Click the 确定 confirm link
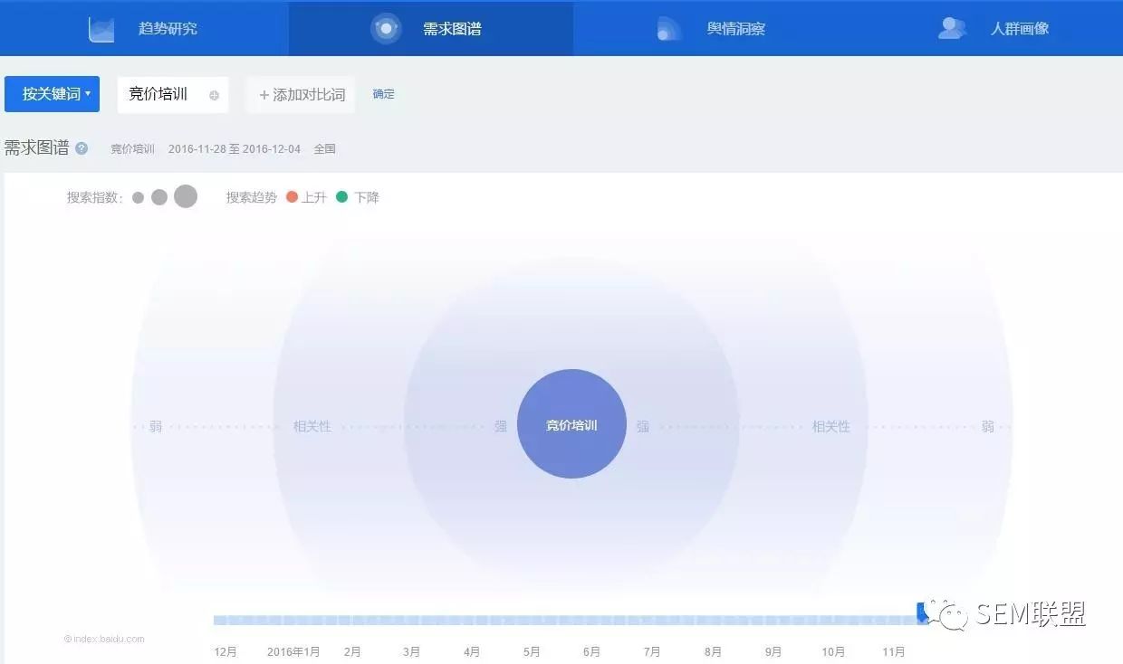The image size is (1123, 664). [x=383, y=94]
